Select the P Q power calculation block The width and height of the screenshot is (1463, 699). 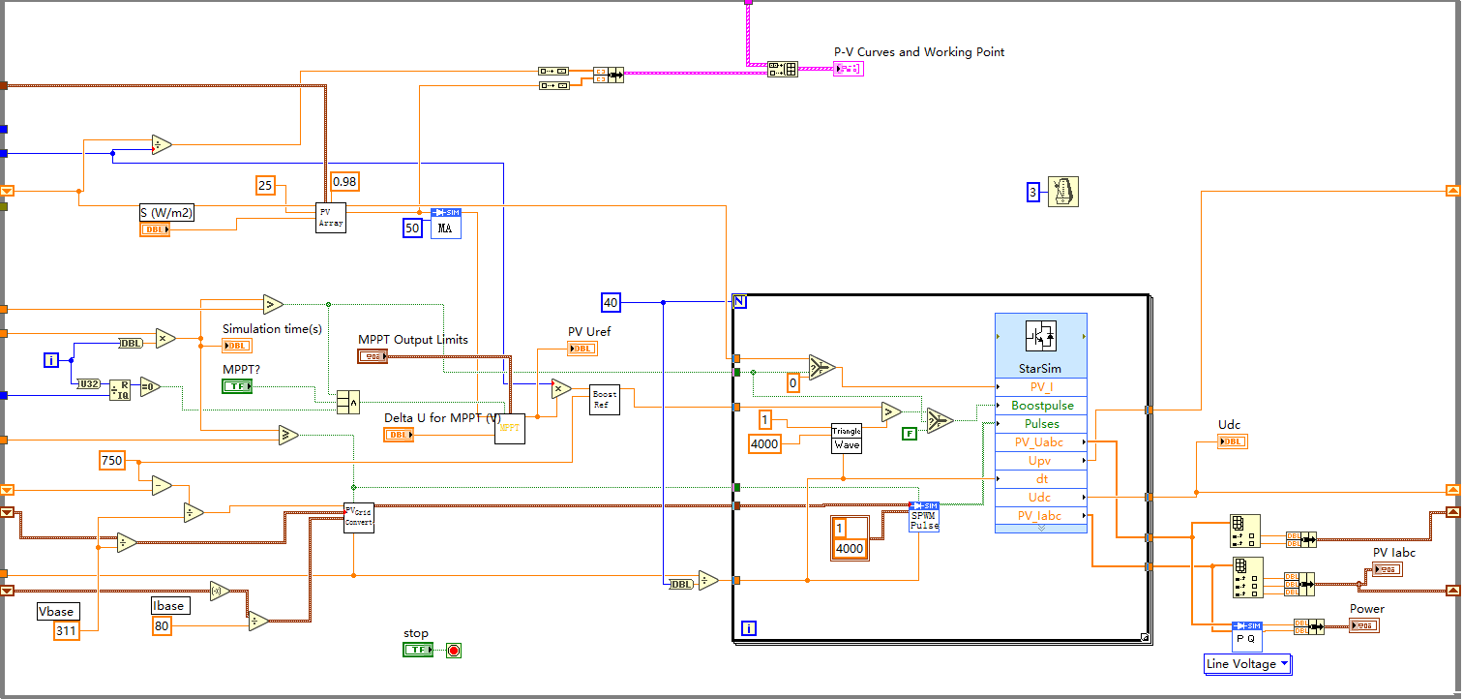1247,636
